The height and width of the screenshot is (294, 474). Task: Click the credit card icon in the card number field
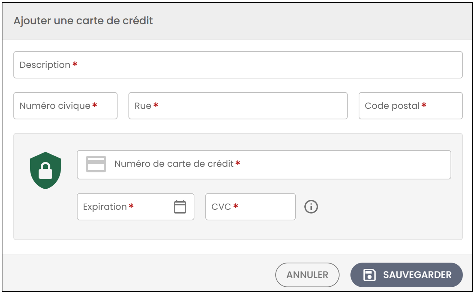tap(96, 164)
